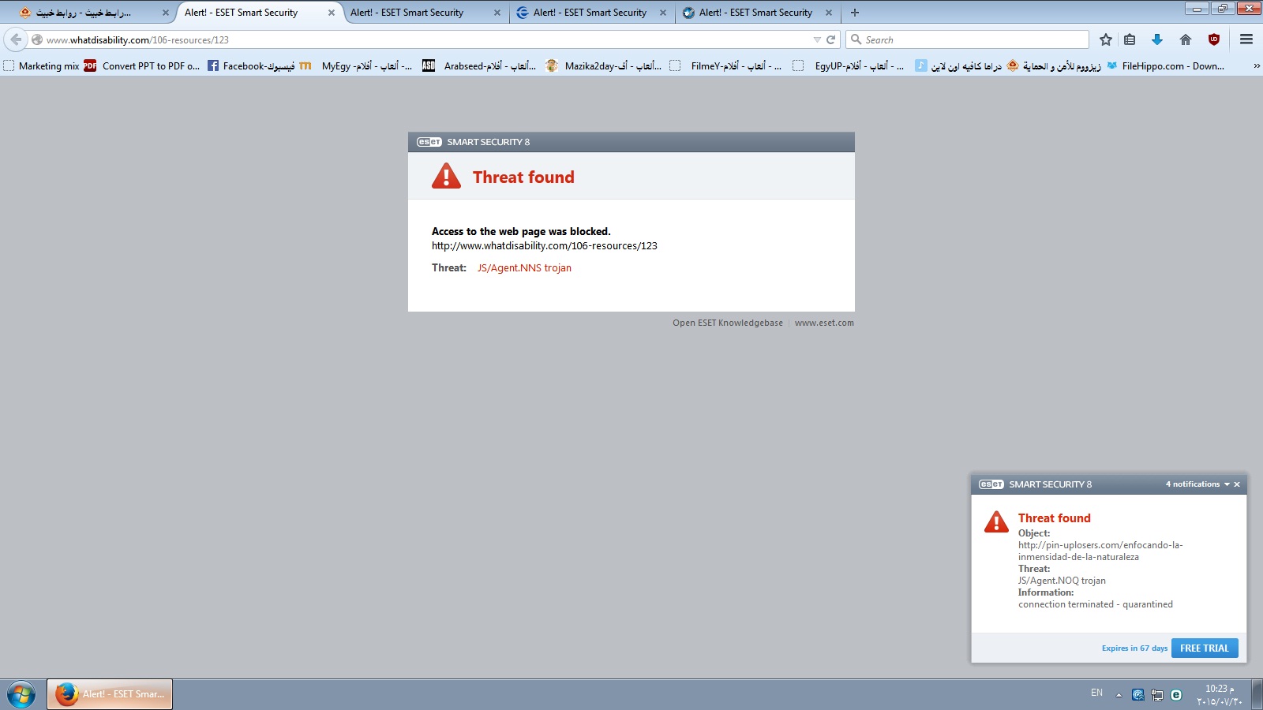This screenshot has height=710, width=1263.
Task: Bookmark this page with the star icon
Action: coord(1106,39)
